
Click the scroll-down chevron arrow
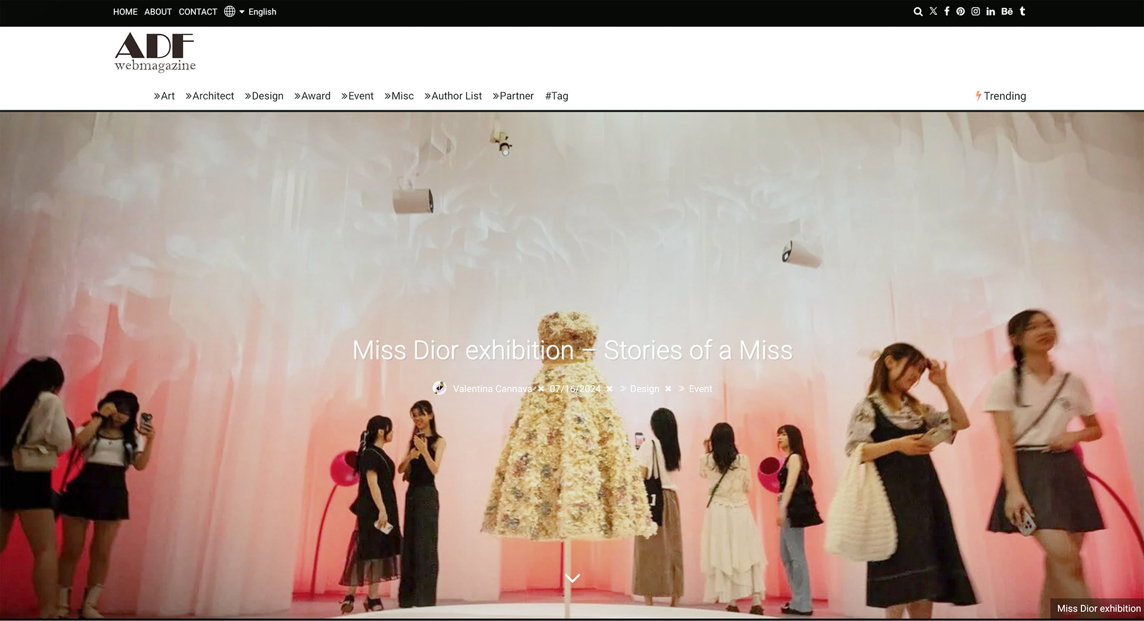[572, 578]
